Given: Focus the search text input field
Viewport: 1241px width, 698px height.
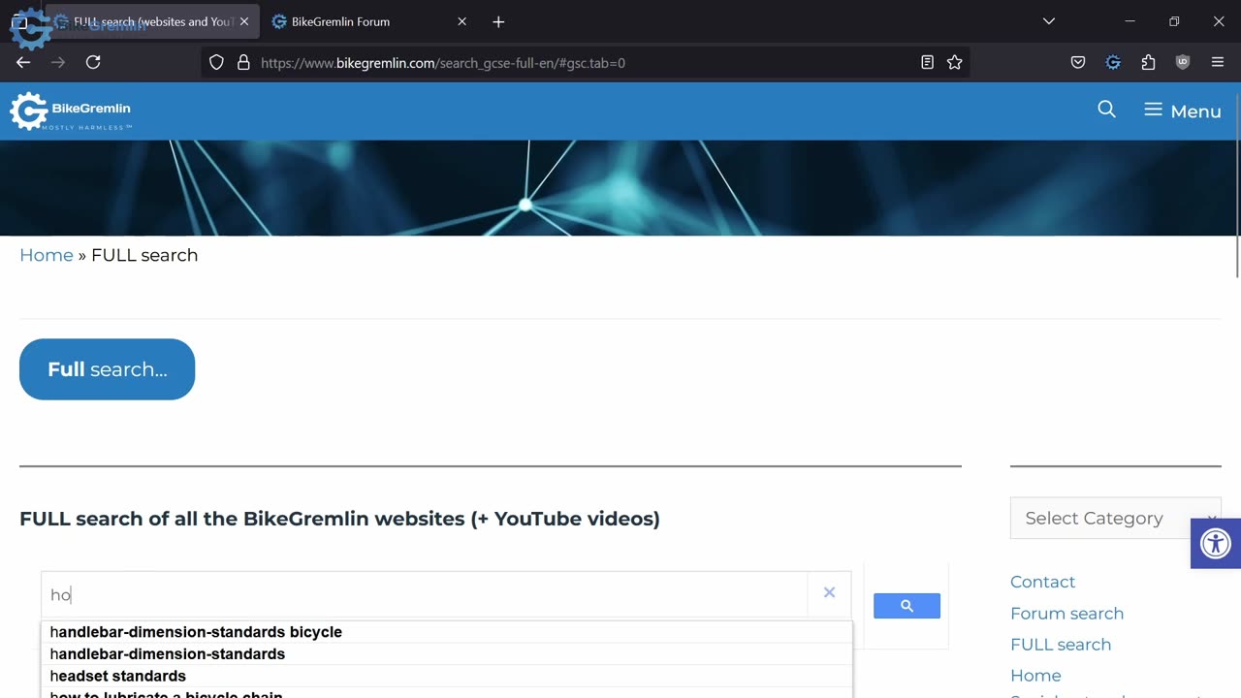Looking at the screenshot, I should pos(425,594).
